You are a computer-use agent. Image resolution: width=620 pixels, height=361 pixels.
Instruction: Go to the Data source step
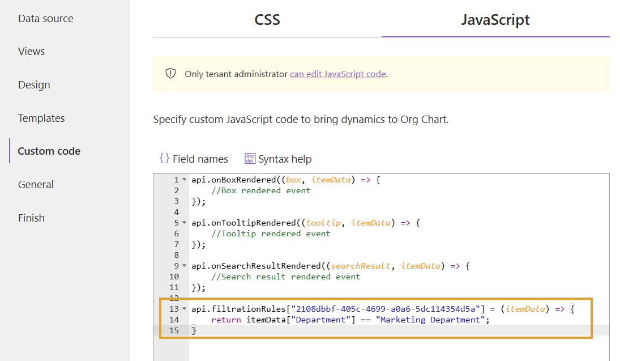click(x=46, y=19)
